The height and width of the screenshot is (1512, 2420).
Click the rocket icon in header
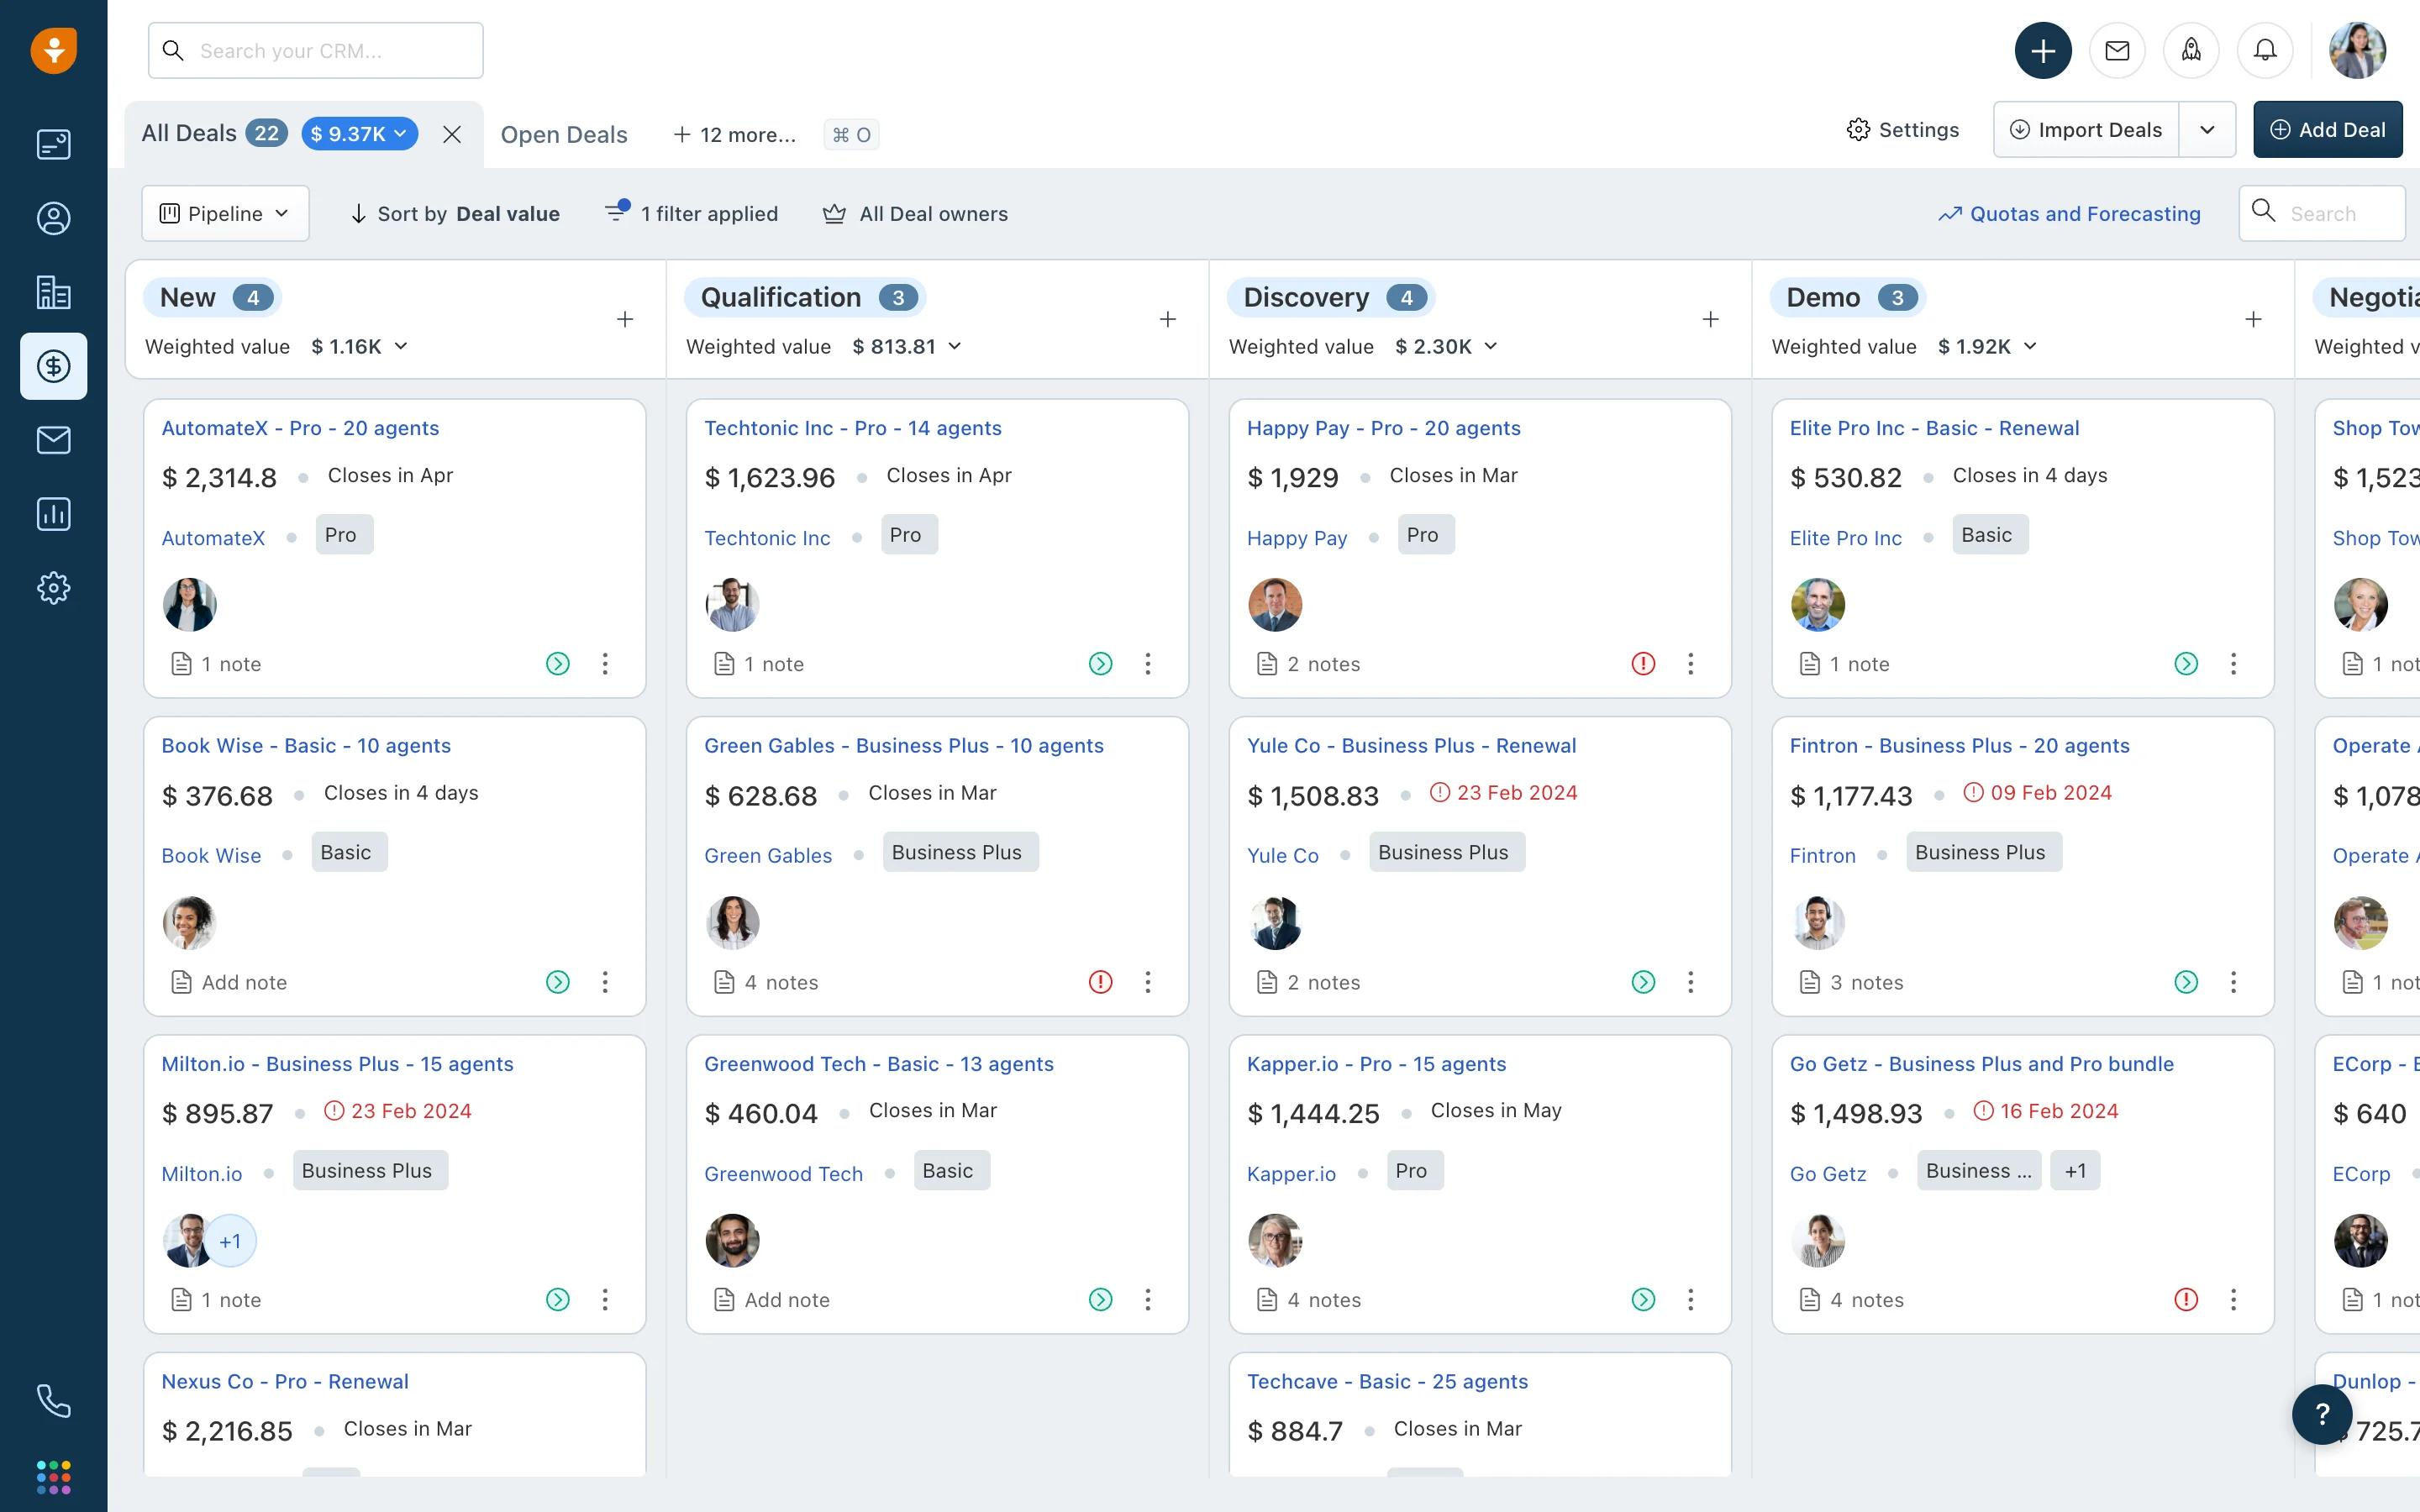pyautogui.click(x=2191, y=50)
